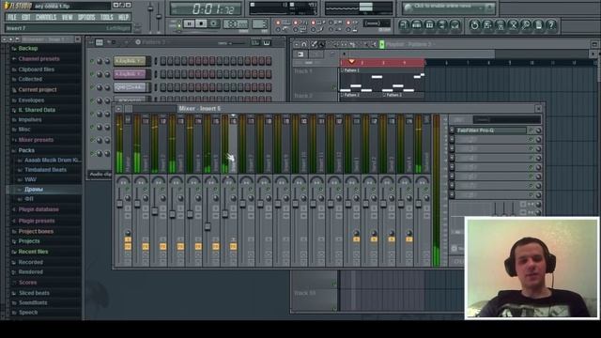Click the Pattern 1 clip in playlist
Viewport: 601px width, 338px height.
(381, 81)
